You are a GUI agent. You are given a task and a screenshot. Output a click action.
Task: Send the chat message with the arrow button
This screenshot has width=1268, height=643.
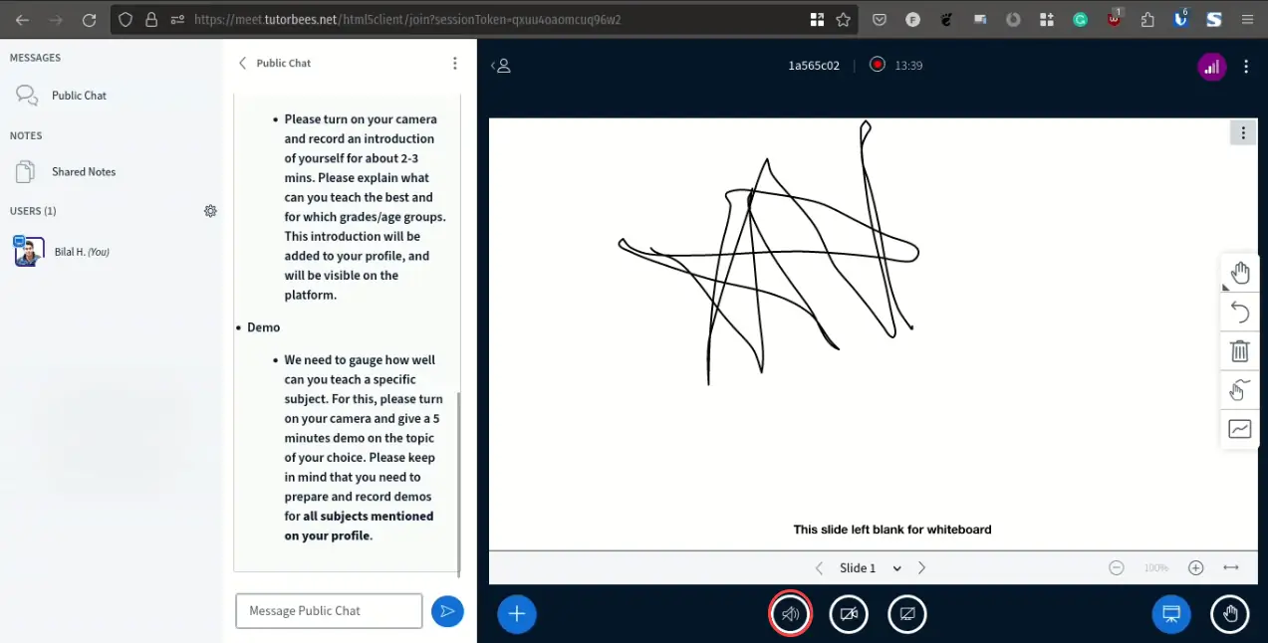[447, 611]
